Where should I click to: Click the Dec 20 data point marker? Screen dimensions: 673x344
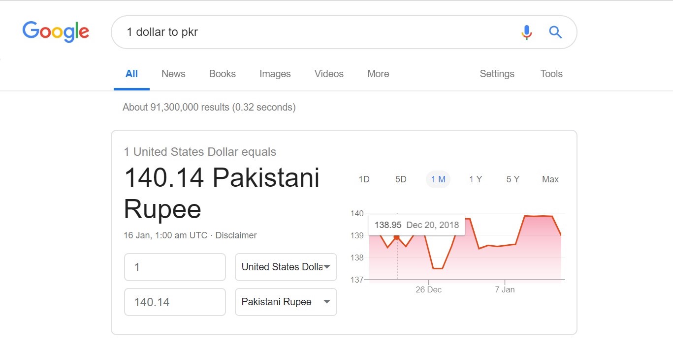coord(396,237)
